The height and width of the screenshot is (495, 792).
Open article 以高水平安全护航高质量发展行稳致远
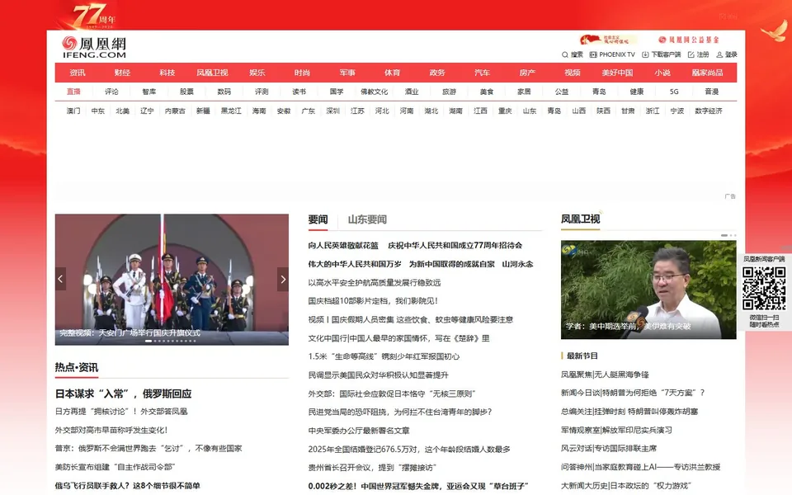tap(375, 282)
